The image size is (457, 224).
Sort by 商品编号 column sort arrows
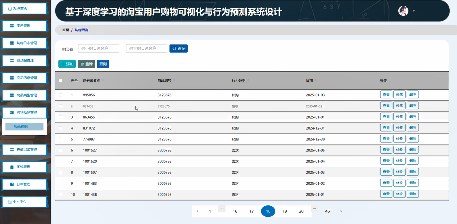click(174, 80)
